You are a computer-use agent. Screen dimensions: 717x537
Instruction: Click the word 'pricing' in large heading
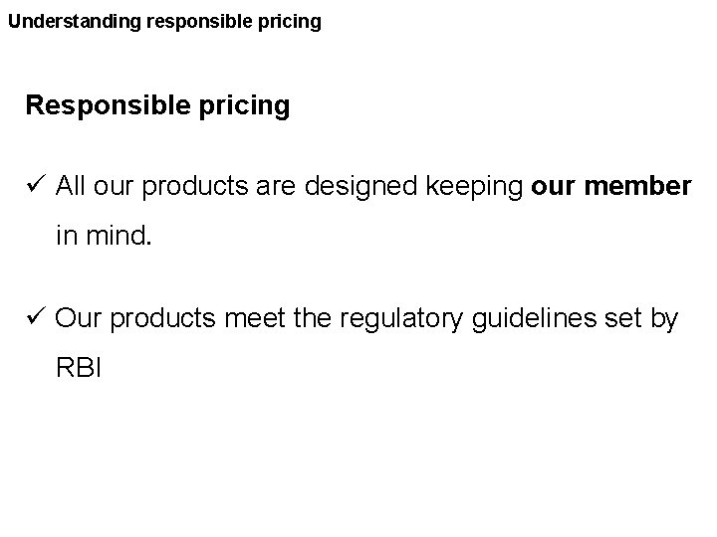click(x=244, y=106)
